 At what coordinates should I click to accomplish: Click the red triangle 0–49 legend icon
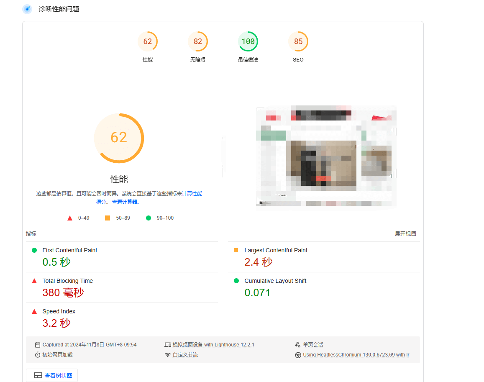[70, 218]
